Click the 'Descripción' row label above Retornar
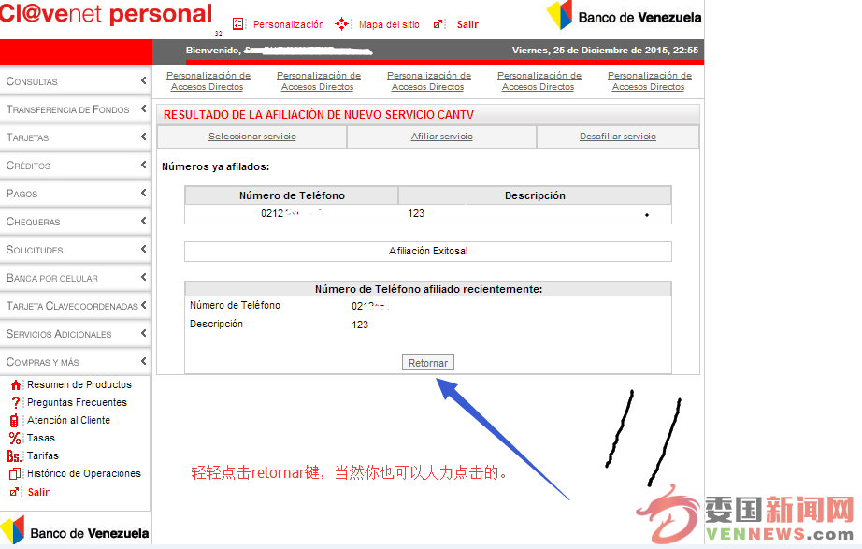 point(216,324)
